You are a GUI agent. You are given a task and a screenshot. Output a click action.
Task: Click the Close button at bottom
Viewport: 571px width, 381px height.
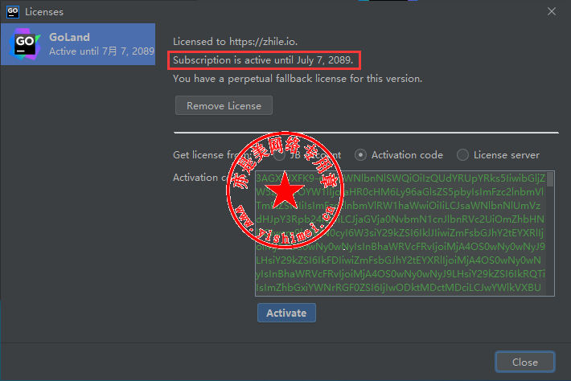click(x=524, y=362)
